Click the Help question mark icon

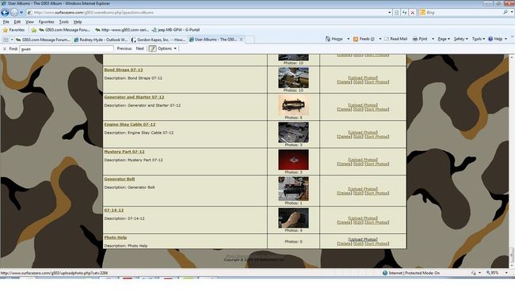tap(490, 39)
